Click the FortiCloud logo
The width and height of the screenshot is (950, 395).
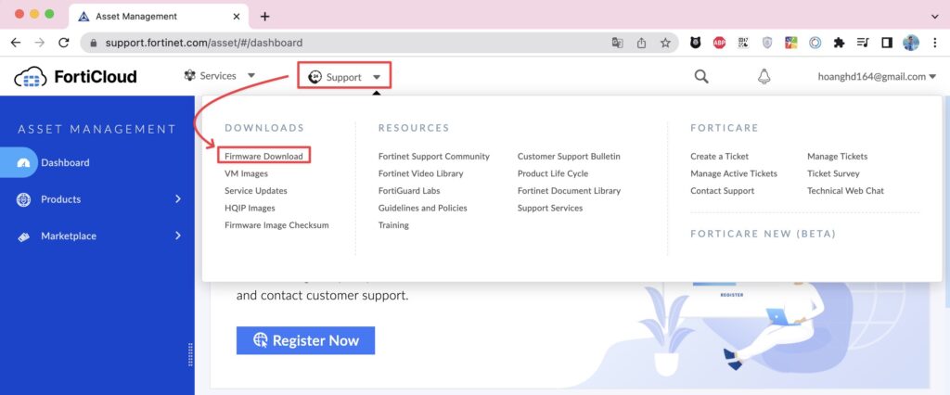tap(75, 77)
